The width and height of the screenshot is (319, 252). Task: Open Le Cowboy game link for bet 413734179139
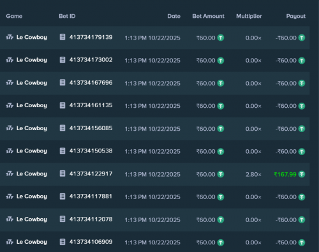point(32,38)
